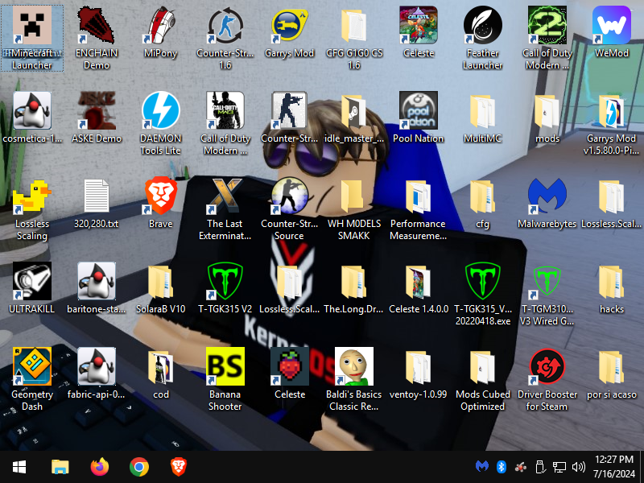This screenshot has height=483, width=644.
Task: Select the Garrys Mod v1.5.80.0 folder
Action: (612, 123)
